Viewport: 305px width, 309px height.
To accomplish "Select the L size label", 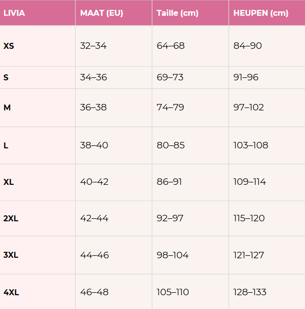I will click(6, 145).
